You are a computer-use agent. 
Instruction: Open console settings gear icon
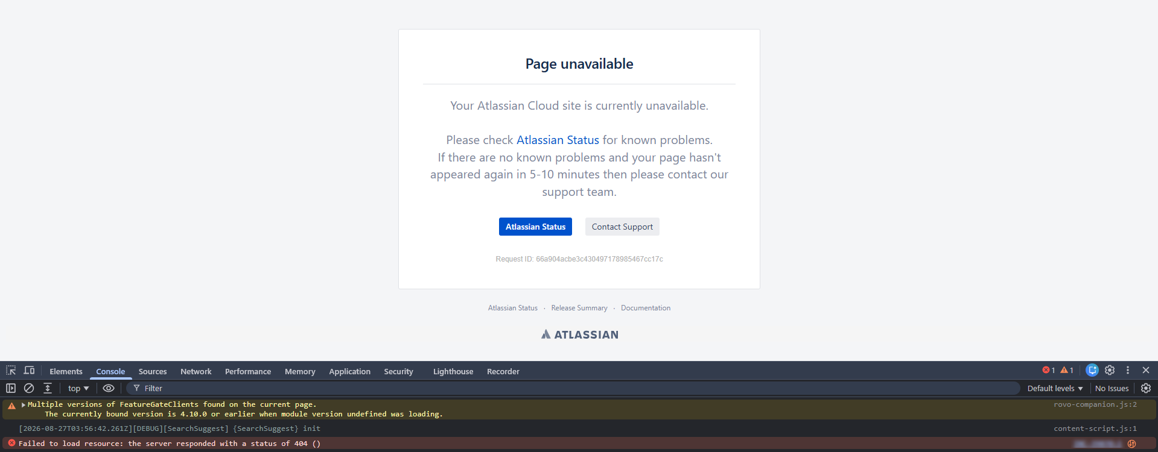1146,388
